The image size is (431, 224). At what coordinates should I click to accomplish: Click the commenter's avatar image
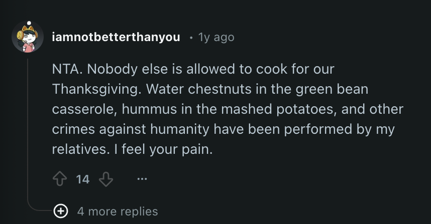point(28,38)
